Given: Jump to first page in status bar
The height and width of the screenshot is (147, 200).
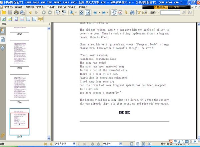Looking at the screenshot, I should [45, 144].
